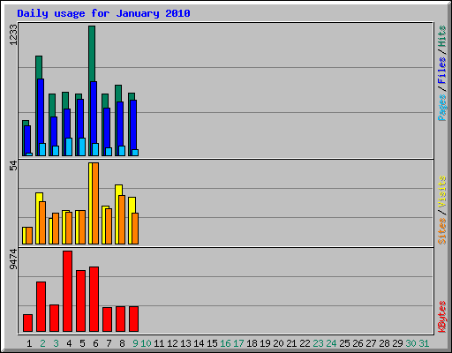The image size is (452, 353).
Task: Select the red KBytes bar for day 6
Action: click(x=94, y=299)
